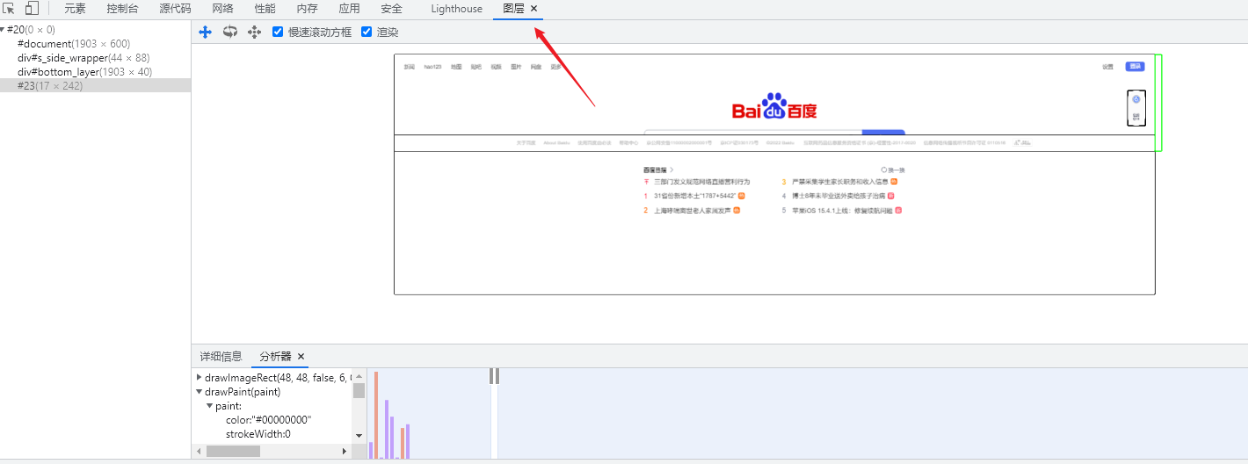Click the blue login button in preview
The image size is (1248, 464).
pos(1135,67)
